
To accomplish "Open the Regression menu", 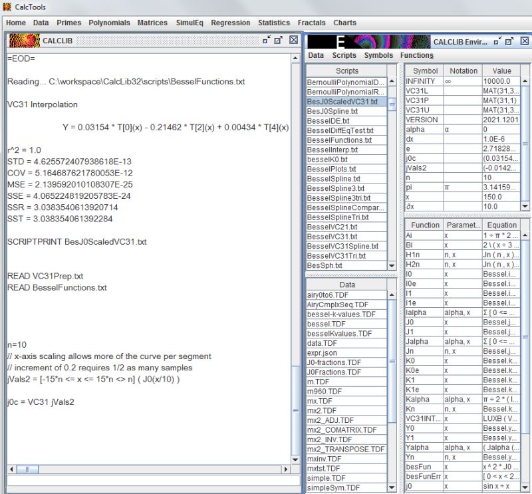I will tap(230, 23).
